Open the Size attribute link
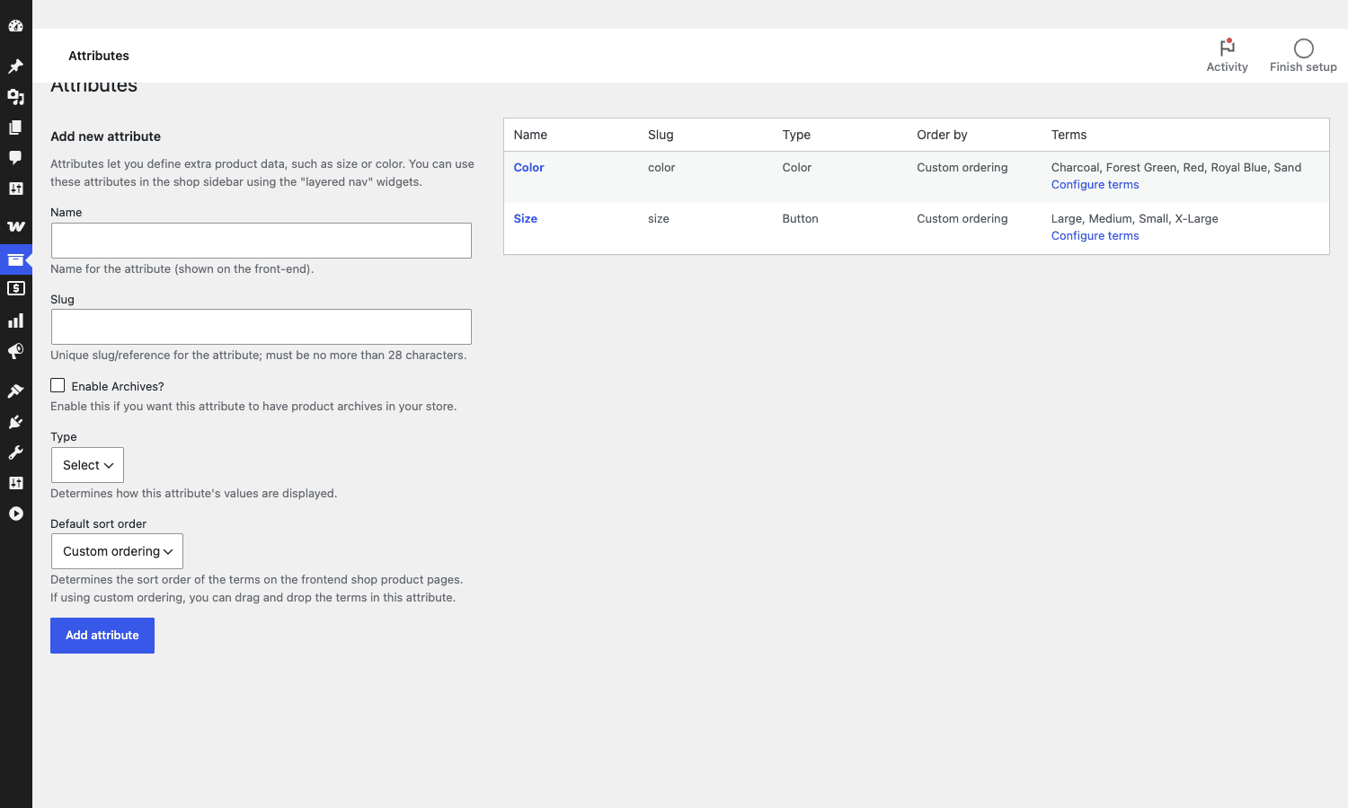This screenshot has width=1348, height=808. (x=526, y=219)
